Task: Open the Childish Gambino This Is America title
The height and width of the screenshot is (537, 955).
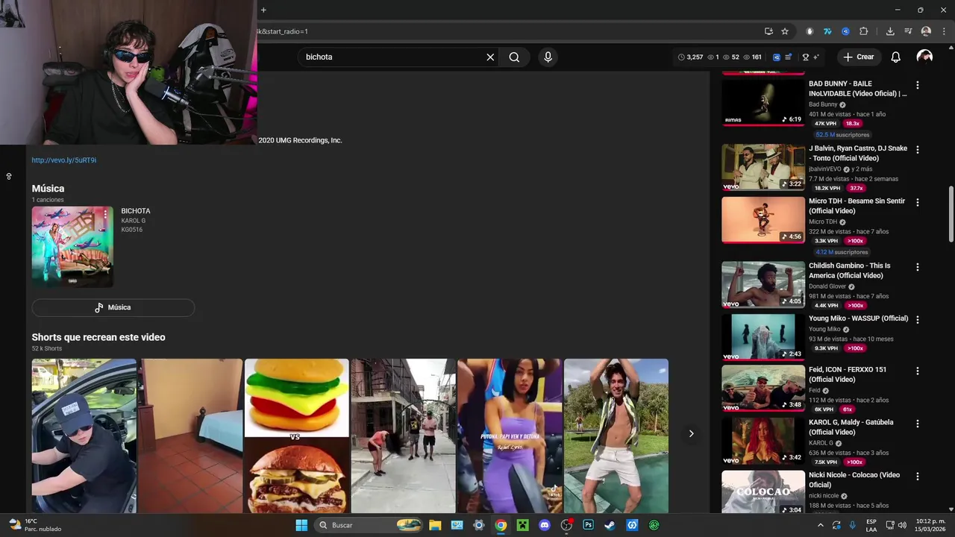Action: point(850,270)
